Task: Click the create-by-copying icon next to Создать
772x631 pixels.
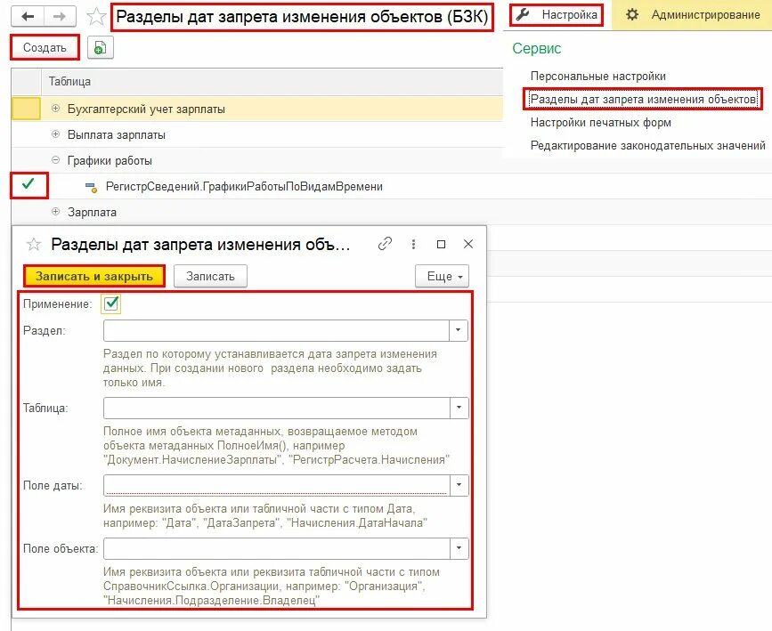Action: 101,48
